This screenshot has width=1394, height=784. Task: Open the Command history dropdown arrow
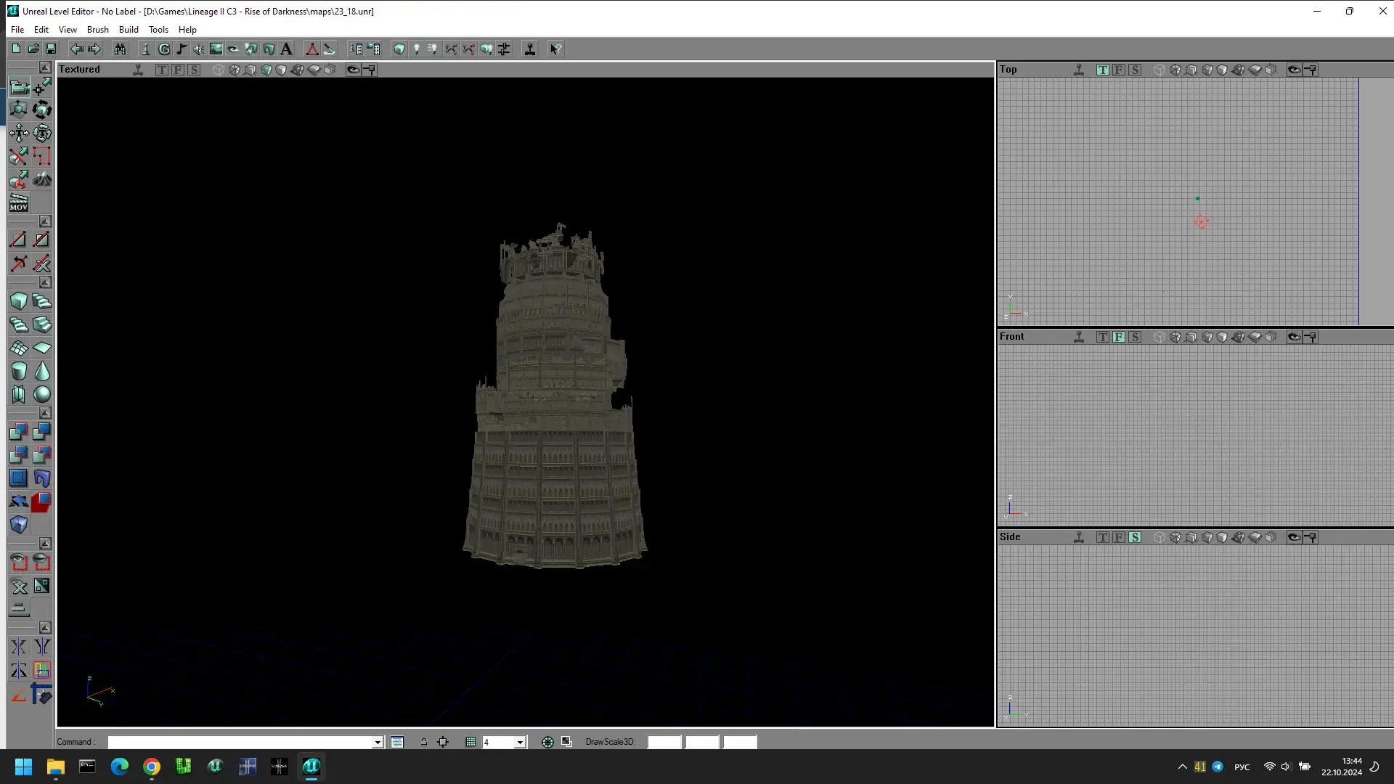[378, 742]
